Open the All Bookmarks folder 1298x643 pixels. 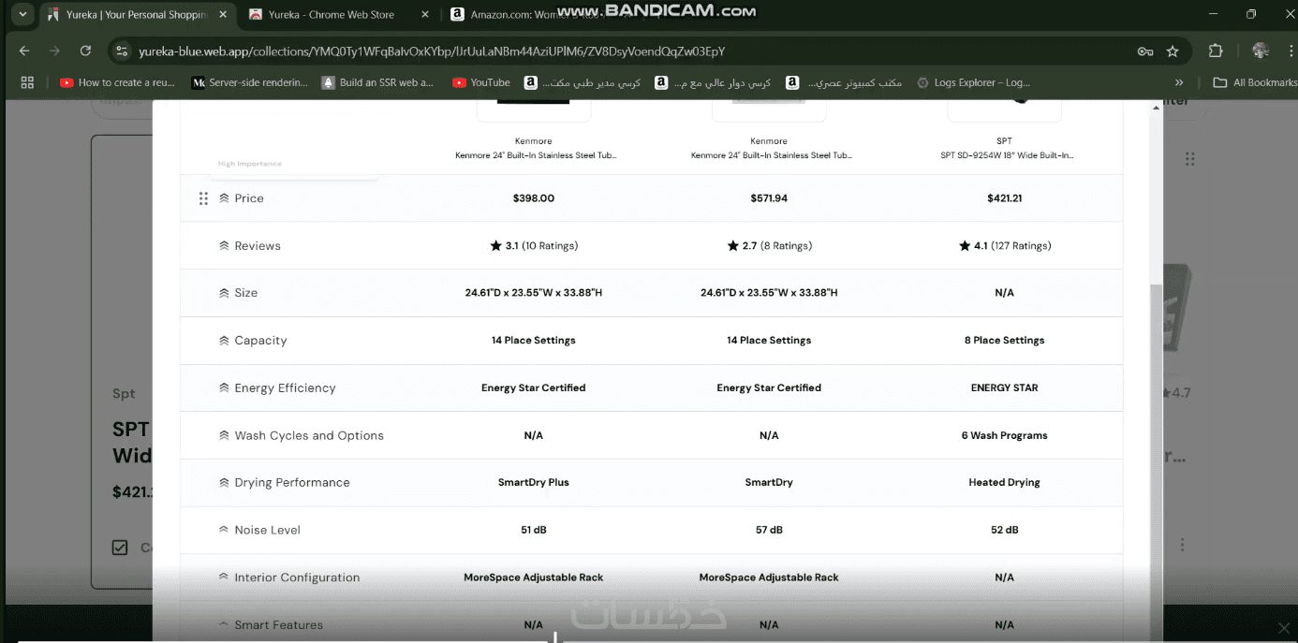click(1255, 82)
